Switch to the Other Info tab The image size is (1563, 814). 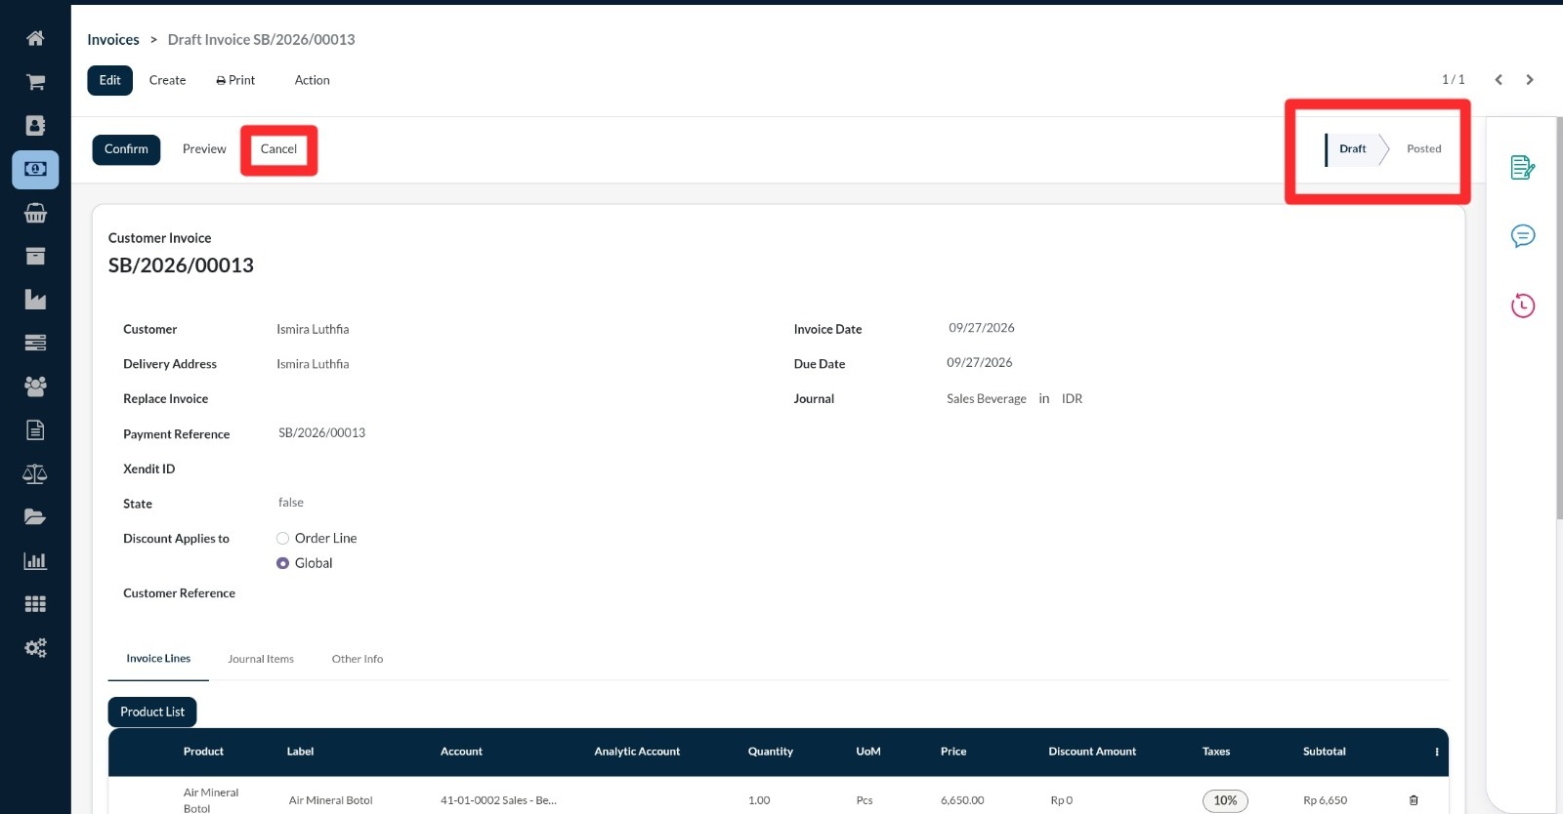point(358,659)
